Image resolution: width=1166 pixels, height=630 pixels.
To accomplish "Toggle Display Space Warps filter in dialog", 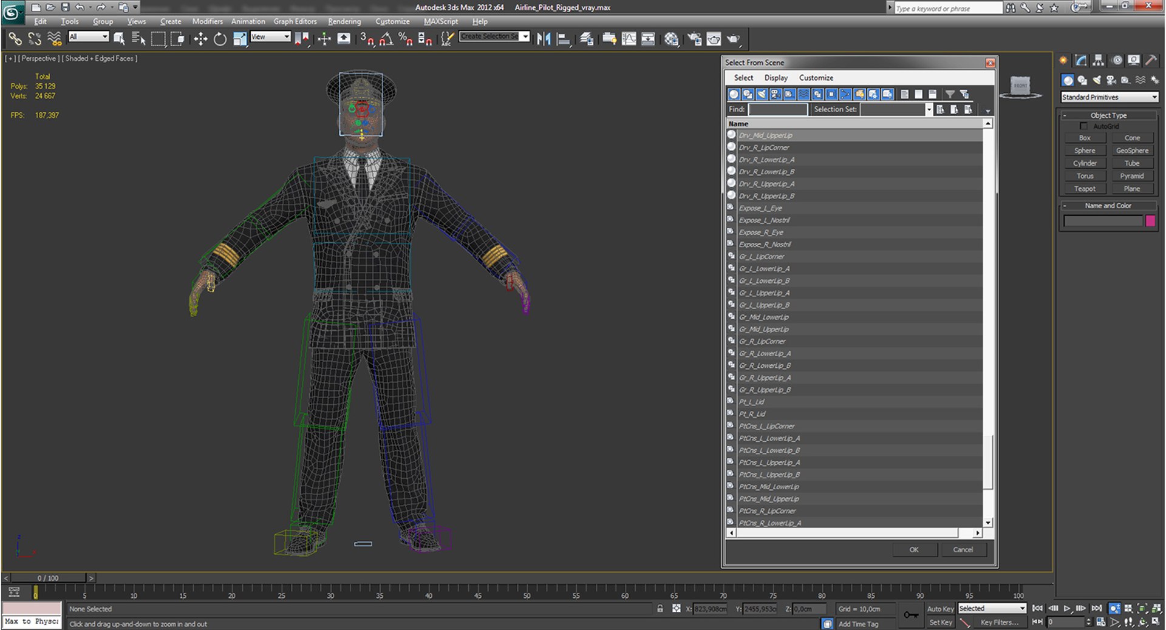I will click(x=803, y=94).
